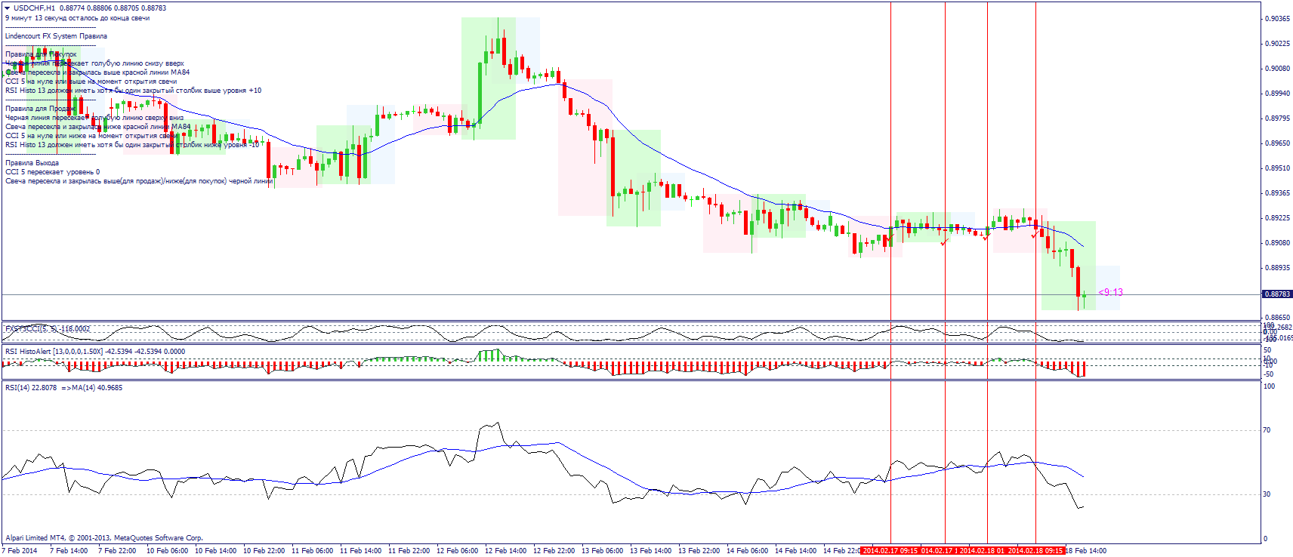This screenshot has width=1293, height=557.
Task: Click the 0.90365 price axis label
Action: point(1277,19)
